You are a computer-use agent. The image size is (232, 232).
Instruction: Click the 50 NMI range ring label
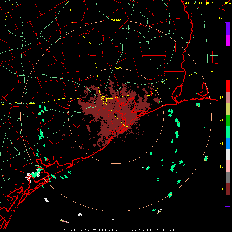(x=116, y=68)
